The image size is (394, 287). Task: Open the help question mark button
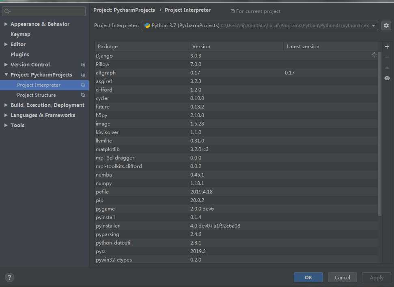(x=9, y=277)
